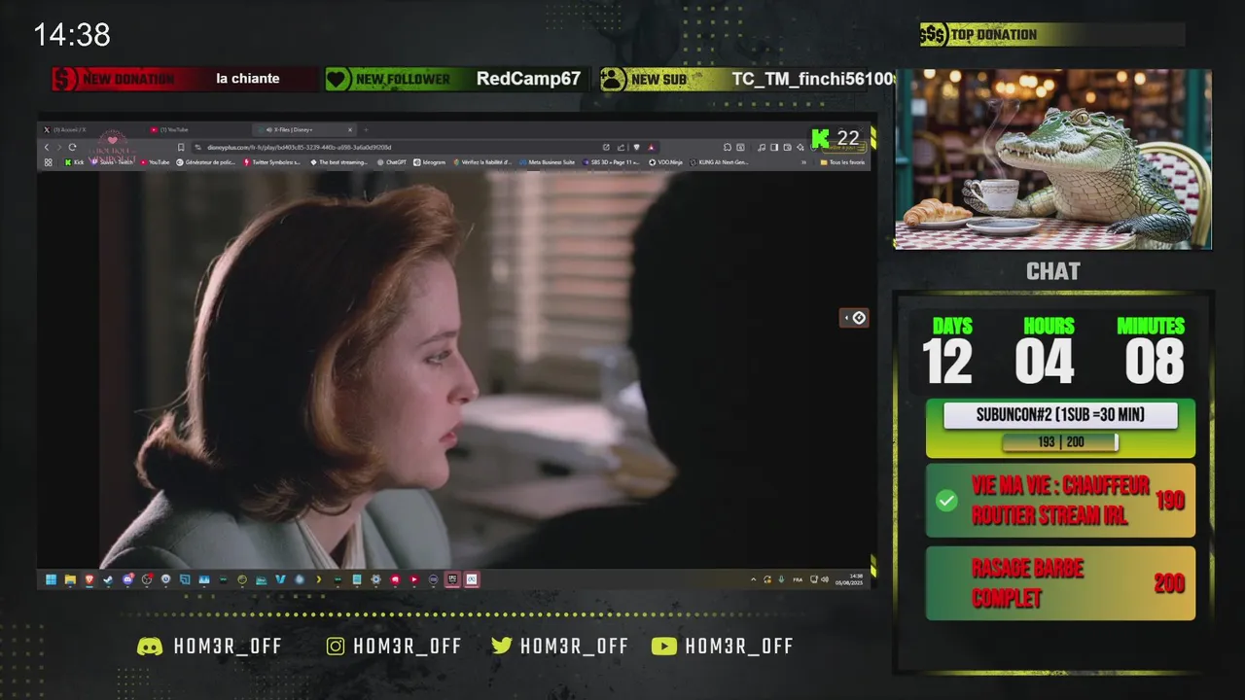Image resolution: width=1245 pixels, height=700 pixels.
Task: Click the RedCamp67 new follower name
Action: coord(528,79)
